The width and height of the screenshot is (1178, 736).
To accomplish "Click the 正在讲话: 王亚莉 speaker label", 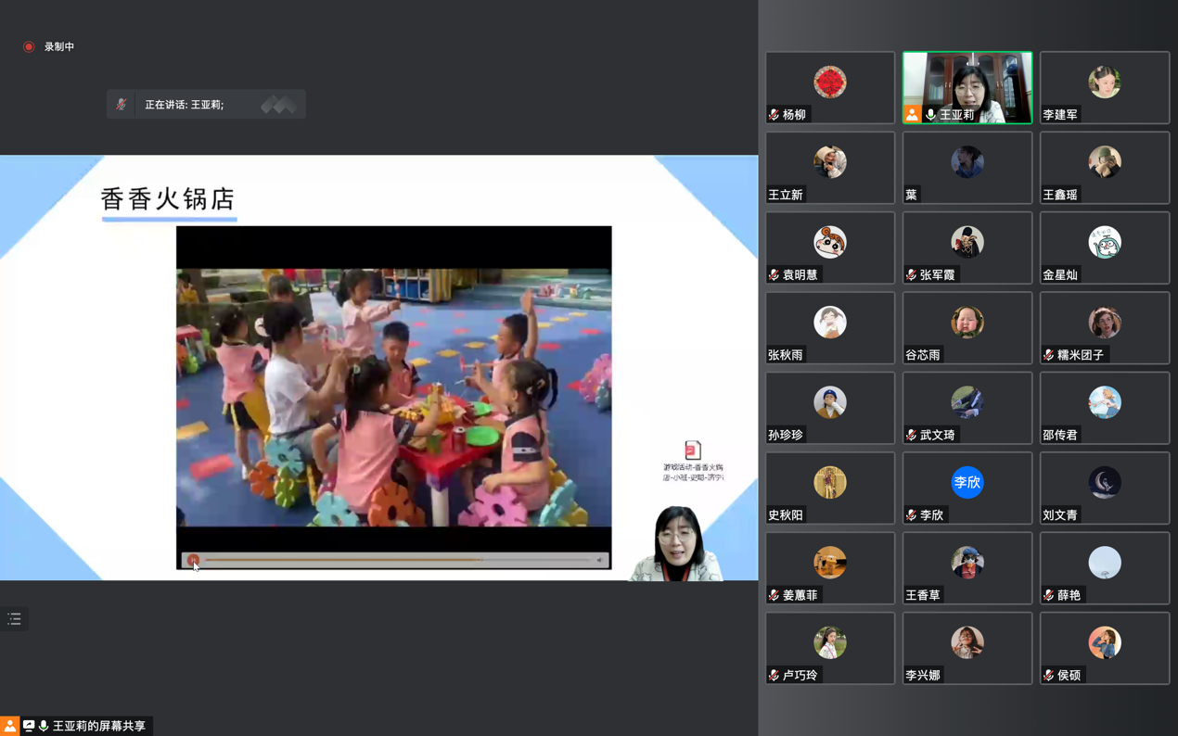I will [x=184, y=105].
